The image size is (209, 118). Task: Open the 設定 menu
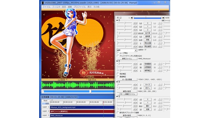click(x=64, y=7)
